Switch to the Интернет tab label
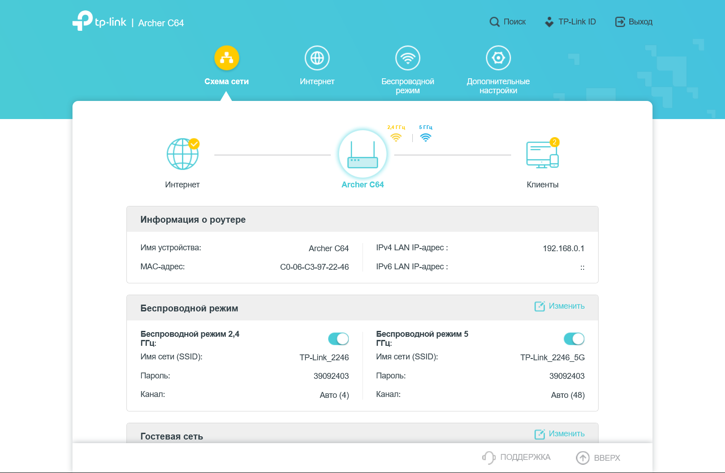 pyautogui.click(x=317, y=81)
